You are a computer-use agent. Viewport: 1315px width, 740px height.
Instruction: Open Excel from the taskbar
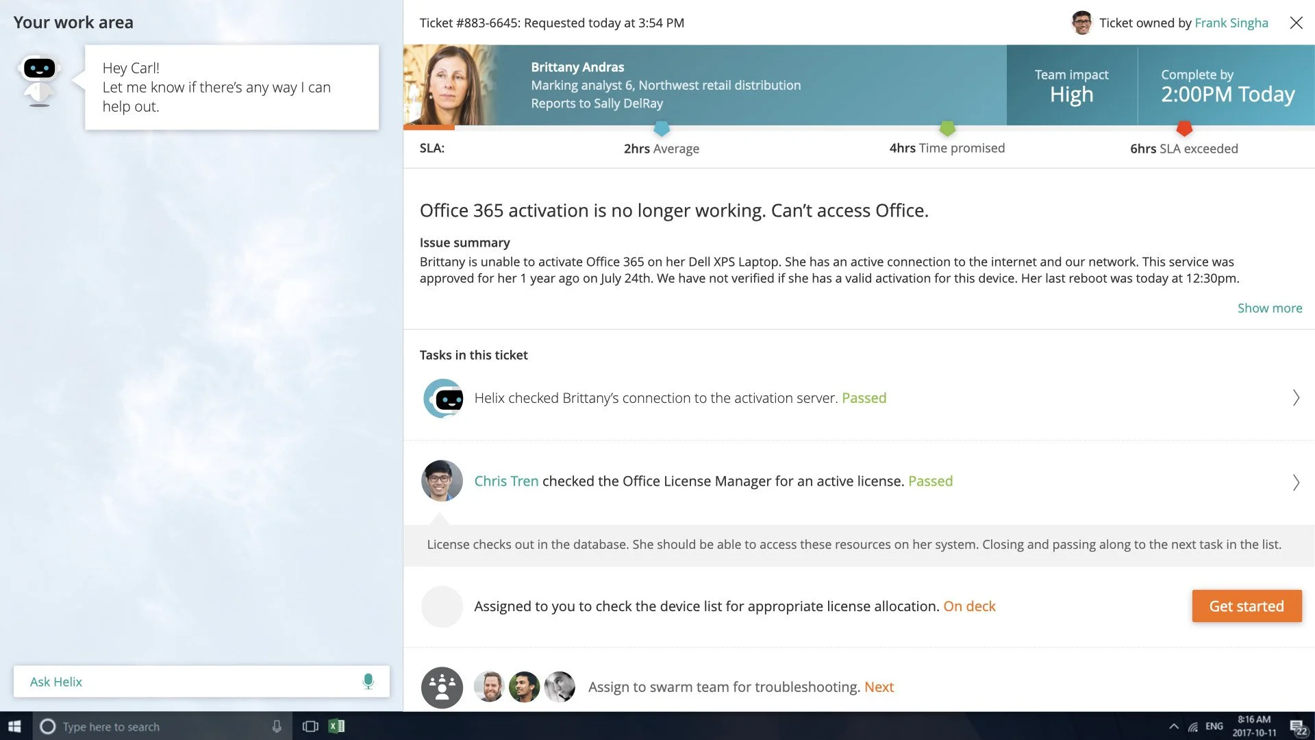point(336,726)
